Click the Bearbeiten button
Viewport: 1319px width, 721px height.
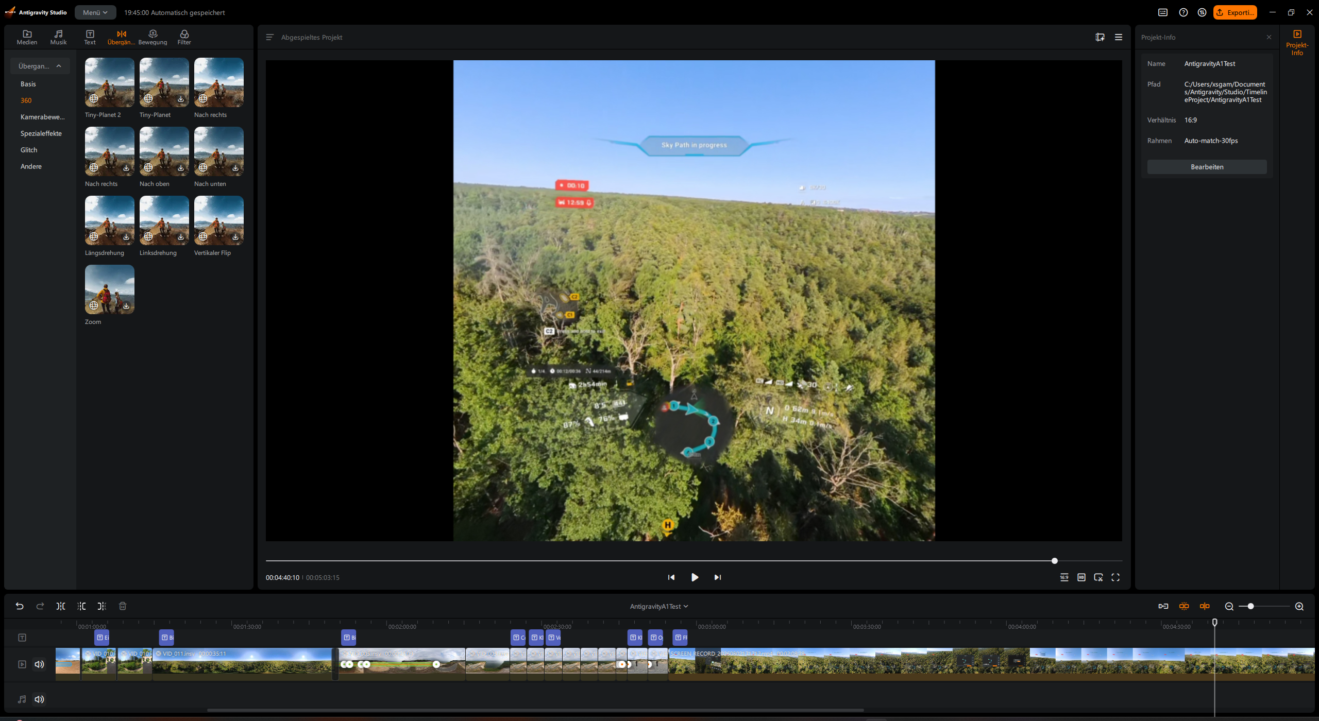pos(1207,167)
